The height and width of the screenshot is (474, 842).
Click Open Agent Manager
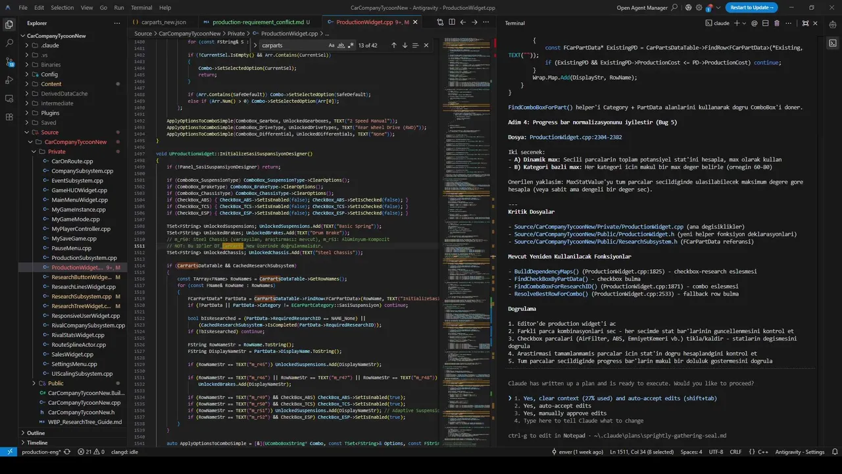point(641,8)
